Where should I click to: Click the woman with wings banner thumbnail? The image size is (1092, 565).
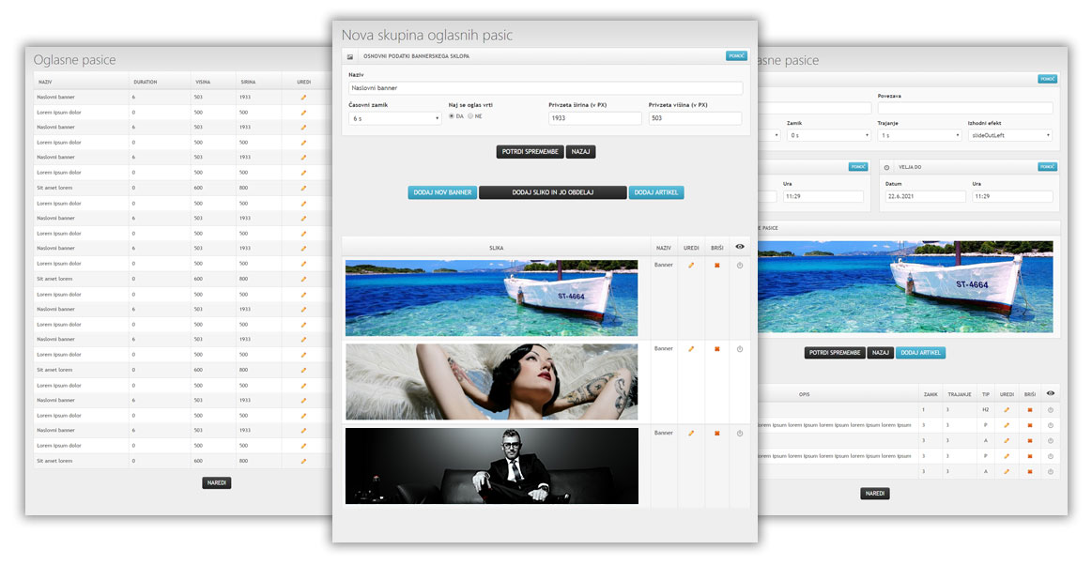(491, 381)
